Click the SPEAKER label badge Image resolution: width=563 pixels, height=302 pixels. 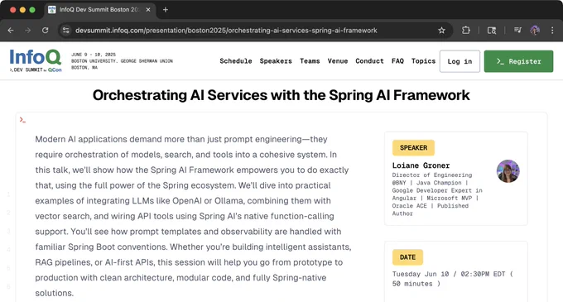click(x=414, y=148)
